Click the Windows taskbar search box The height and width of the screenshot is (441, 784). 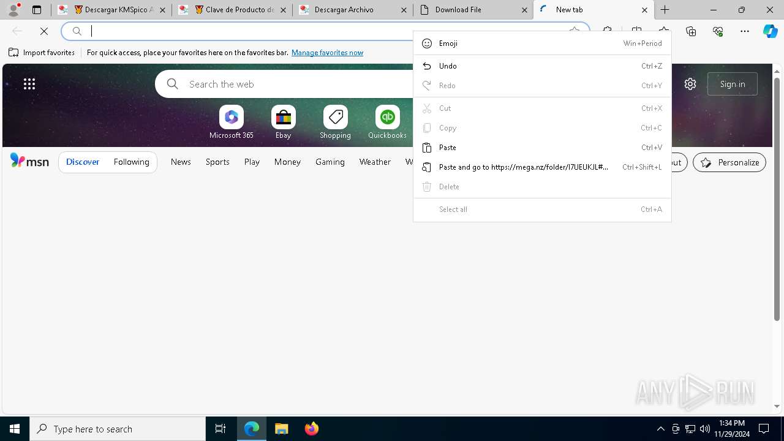pyautogui.click(x=118, y=429)
